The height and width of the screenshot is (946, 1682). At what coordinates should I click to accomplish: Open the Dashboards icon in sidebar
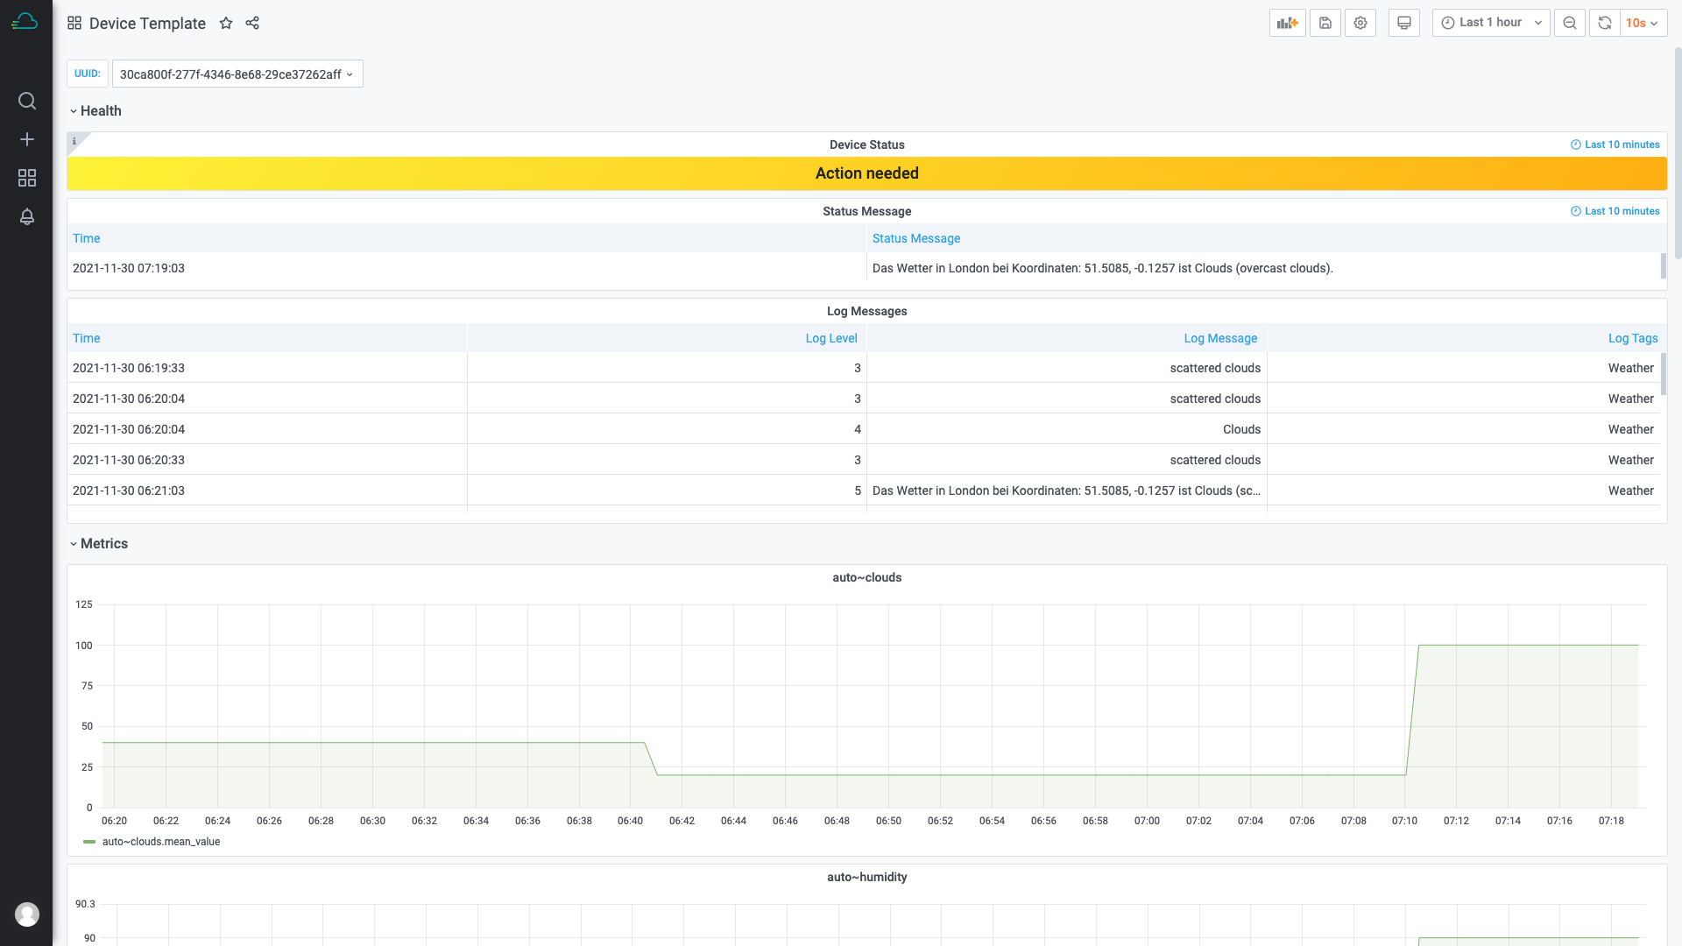(27, 178)
